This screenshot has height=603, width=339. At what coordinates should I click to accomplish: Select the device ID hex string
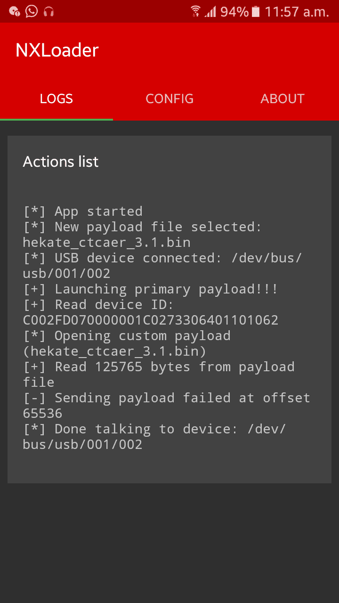151,320
